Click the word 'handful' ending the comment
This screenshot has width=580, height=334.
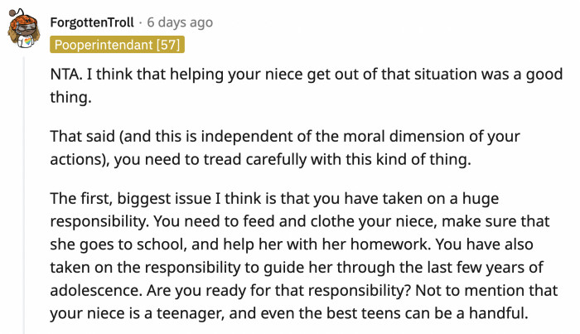[x=498, y=313]
